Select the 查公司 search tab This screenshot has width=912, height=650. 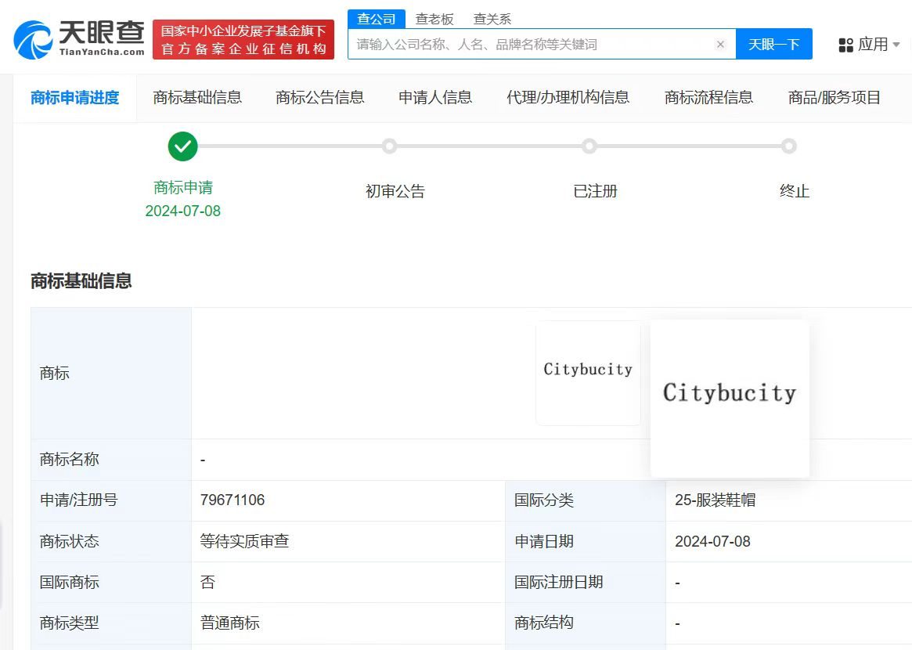click(x=377, y=18)
